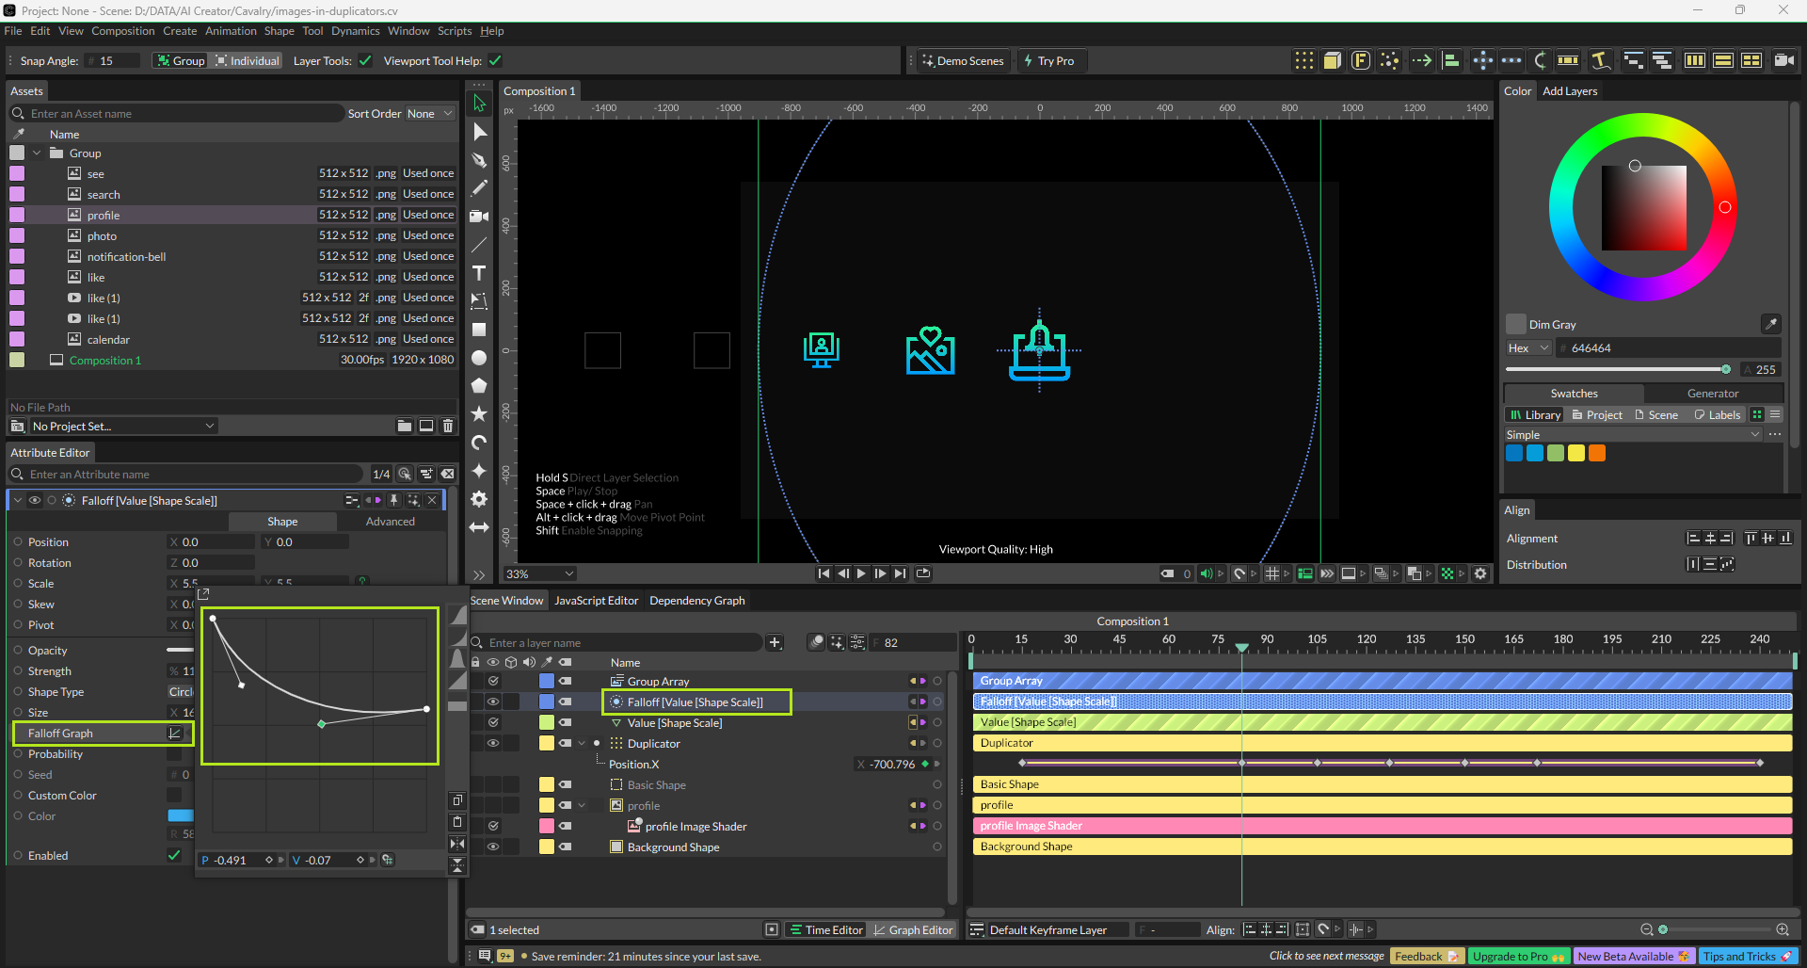The height and width of the screenshot is (968, 1807).
Task: Click the Graph Editor button
Action: 911,930
